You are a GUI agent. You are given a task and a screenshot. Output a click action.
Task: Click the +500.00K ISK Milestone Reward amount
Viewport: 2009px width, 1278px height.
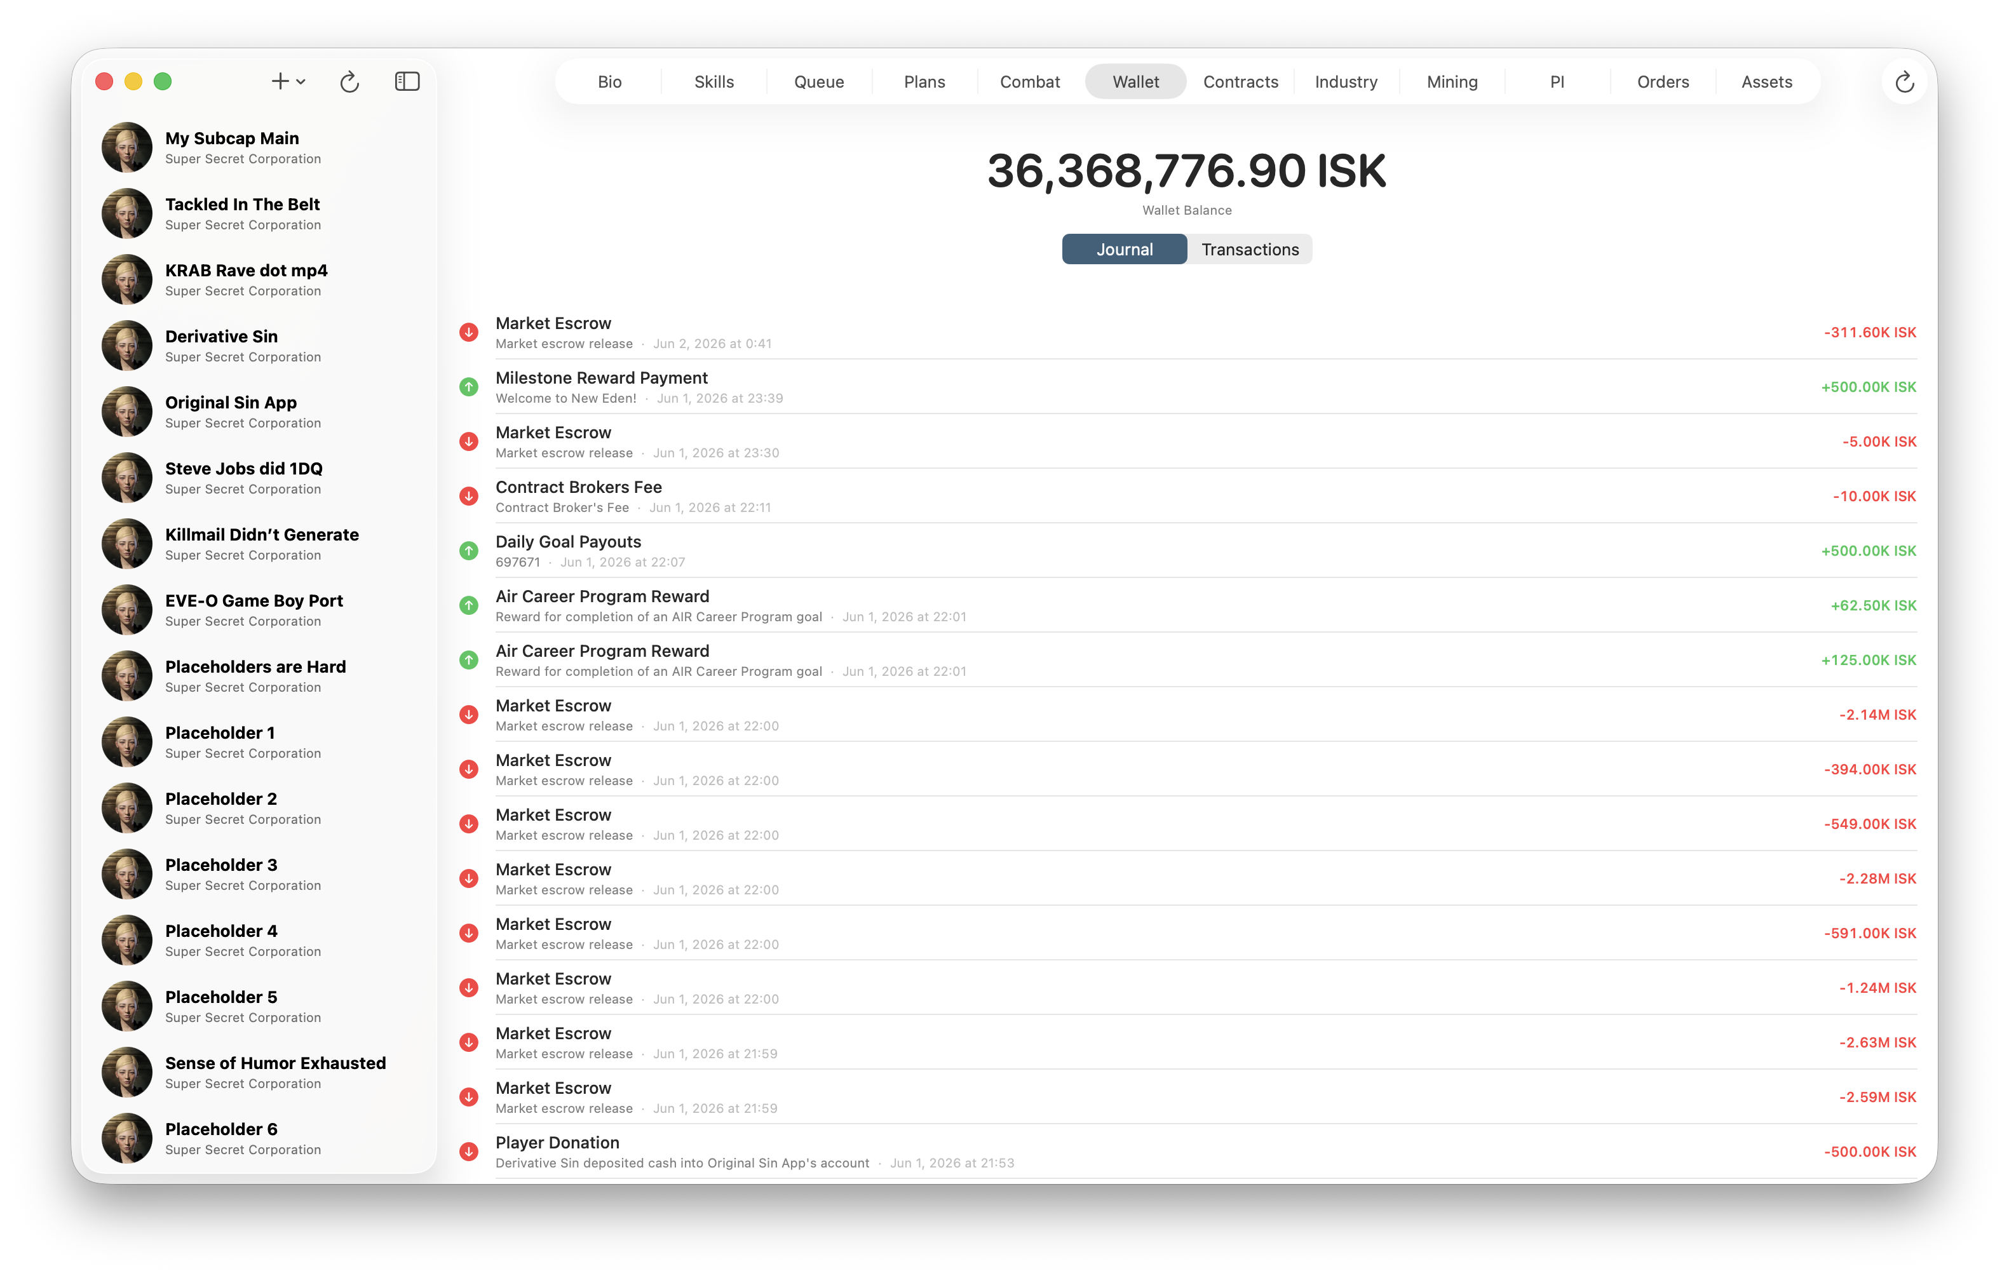tap(1868, 387)
